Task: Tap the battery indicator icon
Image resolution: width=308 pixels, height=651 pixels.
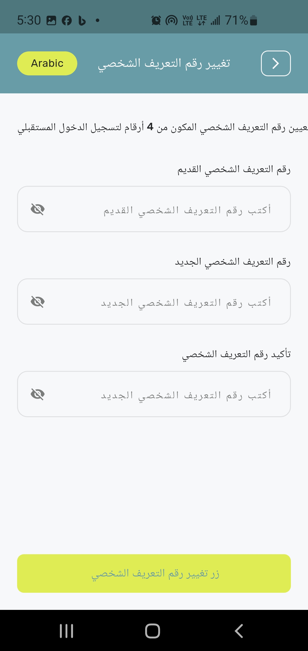Action: 254,21
